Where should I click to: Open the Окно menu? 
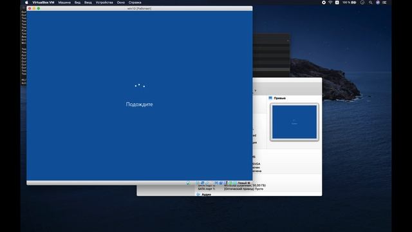click(x=121, y=3)
